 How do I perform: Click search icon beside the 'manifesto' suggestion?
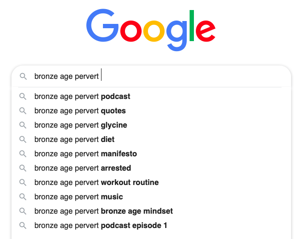coord(23,154)
